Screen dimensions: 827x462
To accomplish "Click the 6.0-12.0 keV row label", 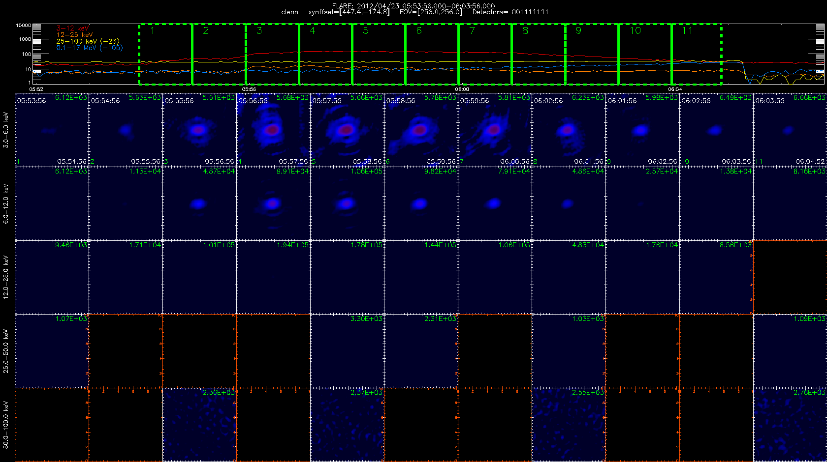I will pos(6,203).
